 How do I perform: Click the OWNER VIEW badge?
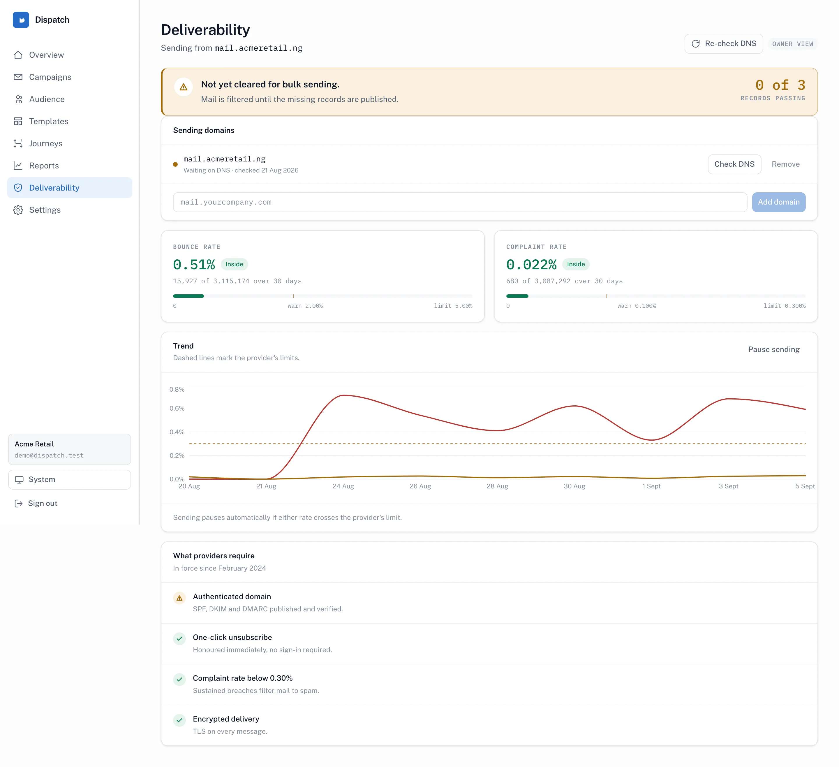click(x=792, y=44)
